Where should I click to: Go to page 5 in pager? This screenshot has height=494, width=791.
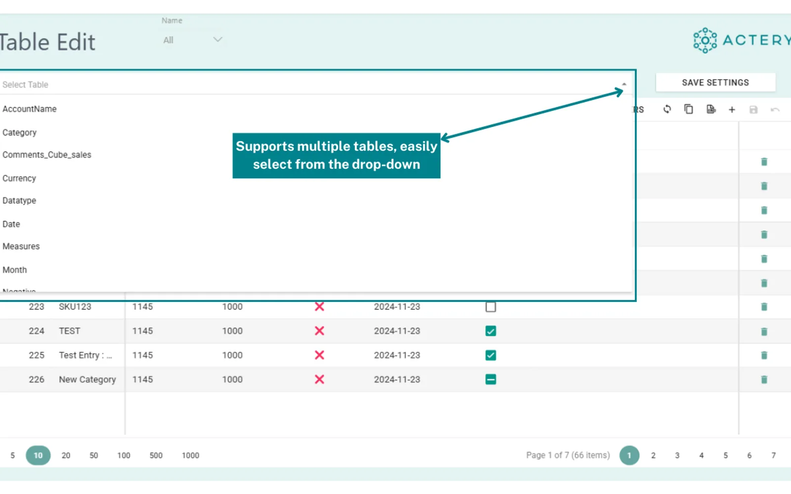[x=726, y=455]
